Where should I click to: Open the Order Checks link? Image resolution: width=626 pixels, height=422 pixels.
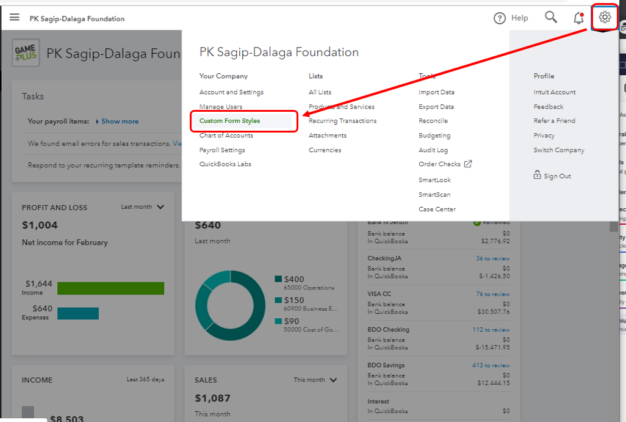tap(439, 164)
